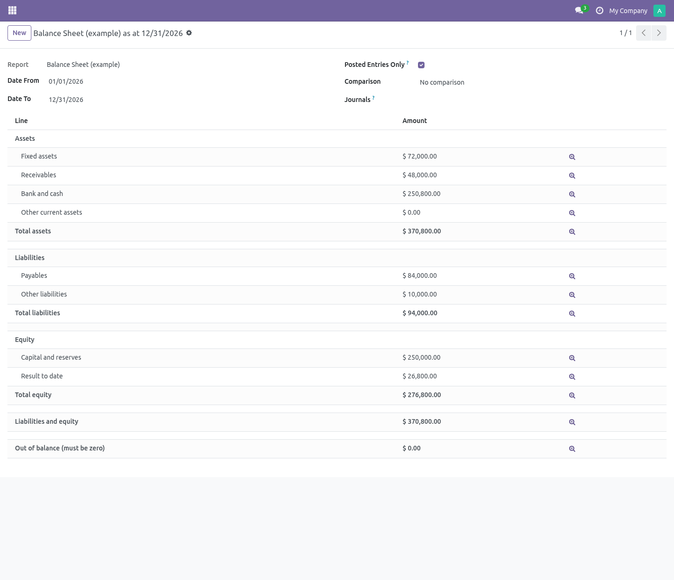Click the Posted Entries Only help tooltip
This screenshot has height=580, width=674.
coord(408,63)
